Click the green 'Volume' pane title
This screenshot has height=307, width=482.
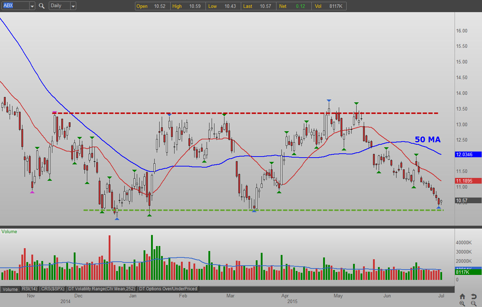click(x=9, y=232)
